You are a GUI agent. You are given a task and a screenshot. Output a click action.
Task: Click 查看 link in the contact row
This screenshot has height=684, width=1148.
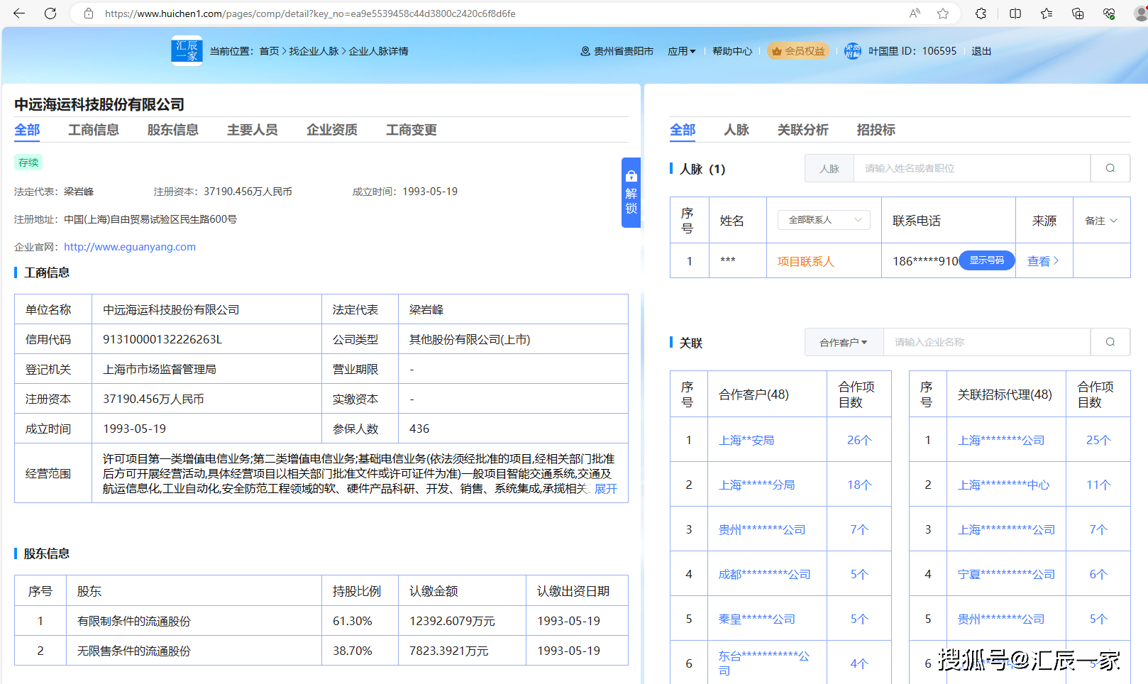pyautogui.click(x=1043, y=261)
